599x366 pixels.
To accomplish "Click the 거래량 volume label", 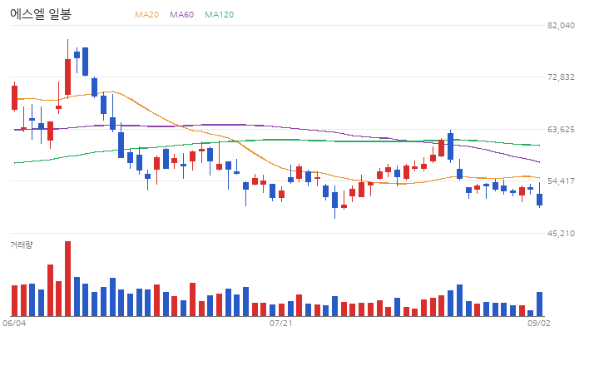I will point(22,245).
